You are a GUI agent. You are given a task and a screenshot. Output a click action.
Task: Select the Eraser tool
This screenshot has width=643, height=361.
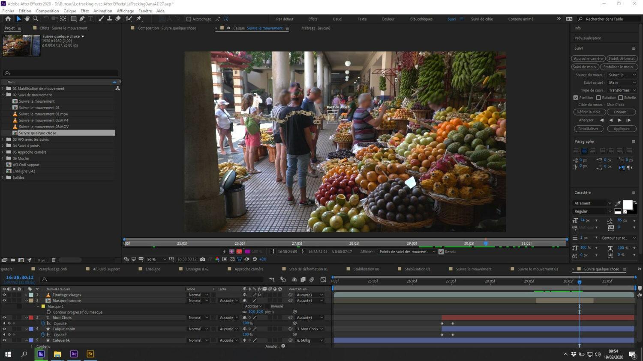[x=118, y=19]
